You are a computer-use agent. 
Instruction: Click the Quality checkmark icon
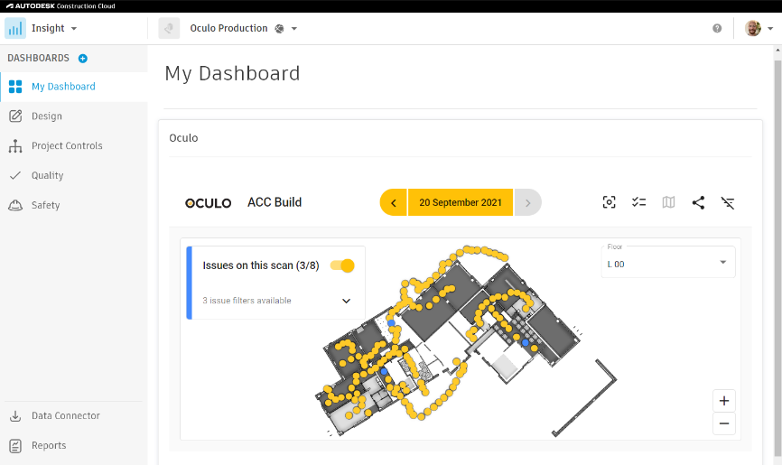click(15, 176)
